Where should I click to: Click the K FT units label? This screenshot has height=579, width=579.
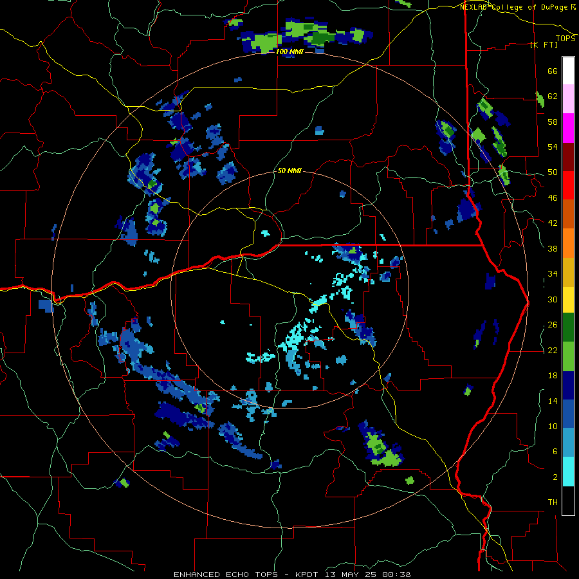[x=544, y=45]
